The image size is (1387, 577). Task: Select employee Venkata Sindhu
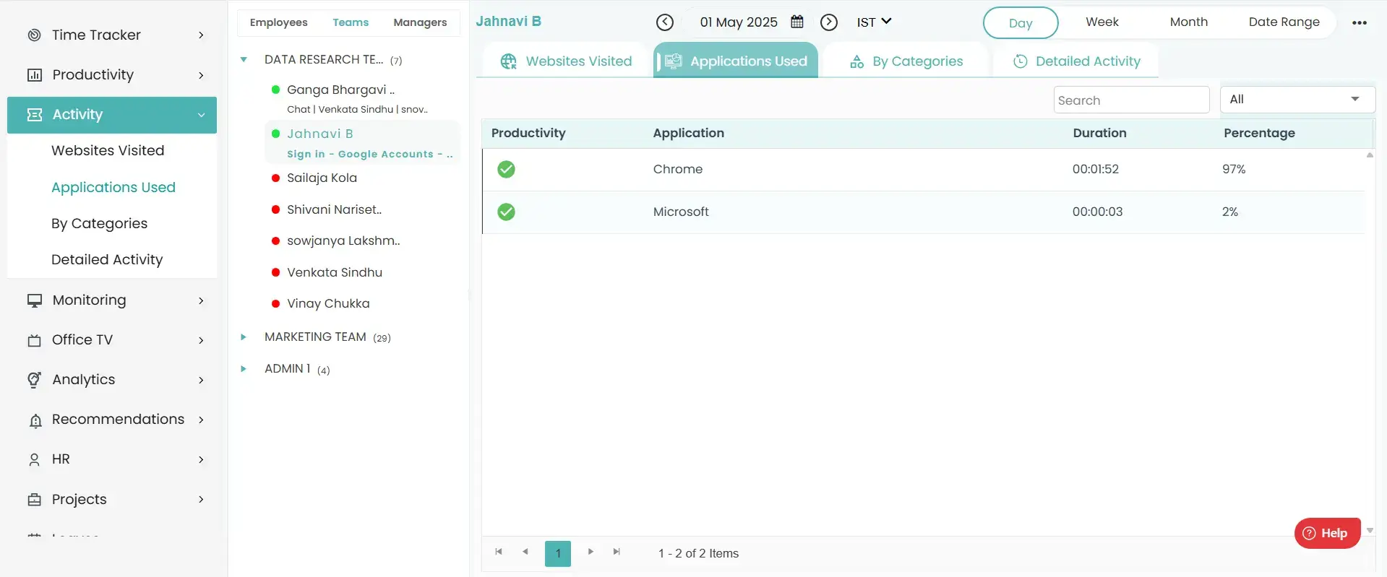click(335, 273)
